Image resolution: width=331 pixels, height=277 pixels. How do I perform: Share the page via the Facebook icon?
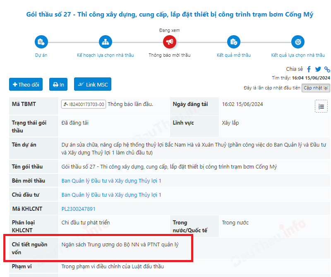tap(309, 69)
